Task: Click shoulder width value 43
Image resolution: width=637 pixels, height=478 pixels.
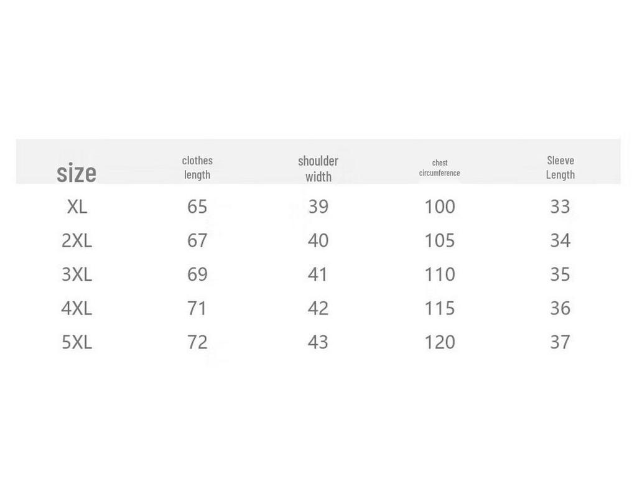Action: coord(318,342)
